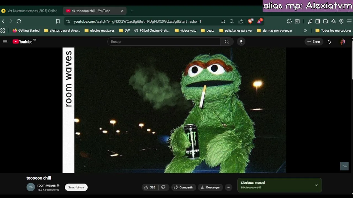Click the Descargar download button
The height and width of the screenshot is (198, 353).
point(210,187)
